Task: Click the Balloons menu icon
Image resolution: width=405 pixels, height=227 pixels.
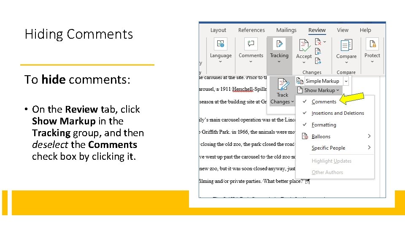Action: click(305, 136)
